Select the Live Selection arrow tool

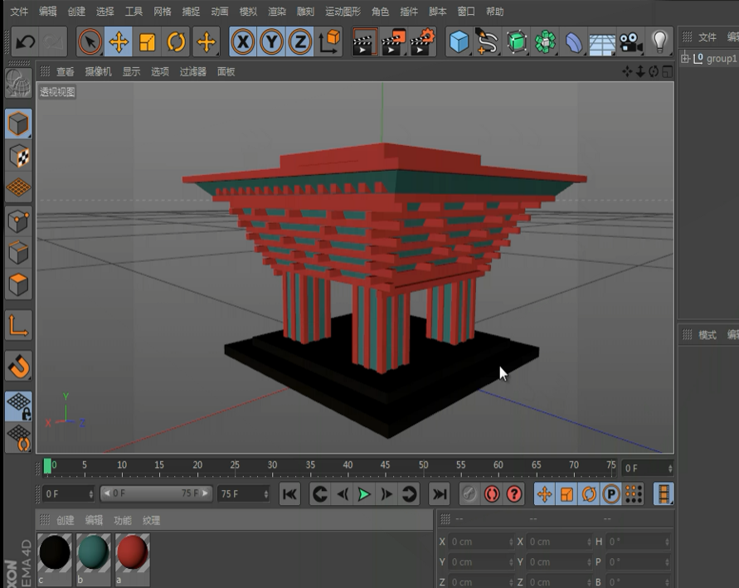coord(90,42)
